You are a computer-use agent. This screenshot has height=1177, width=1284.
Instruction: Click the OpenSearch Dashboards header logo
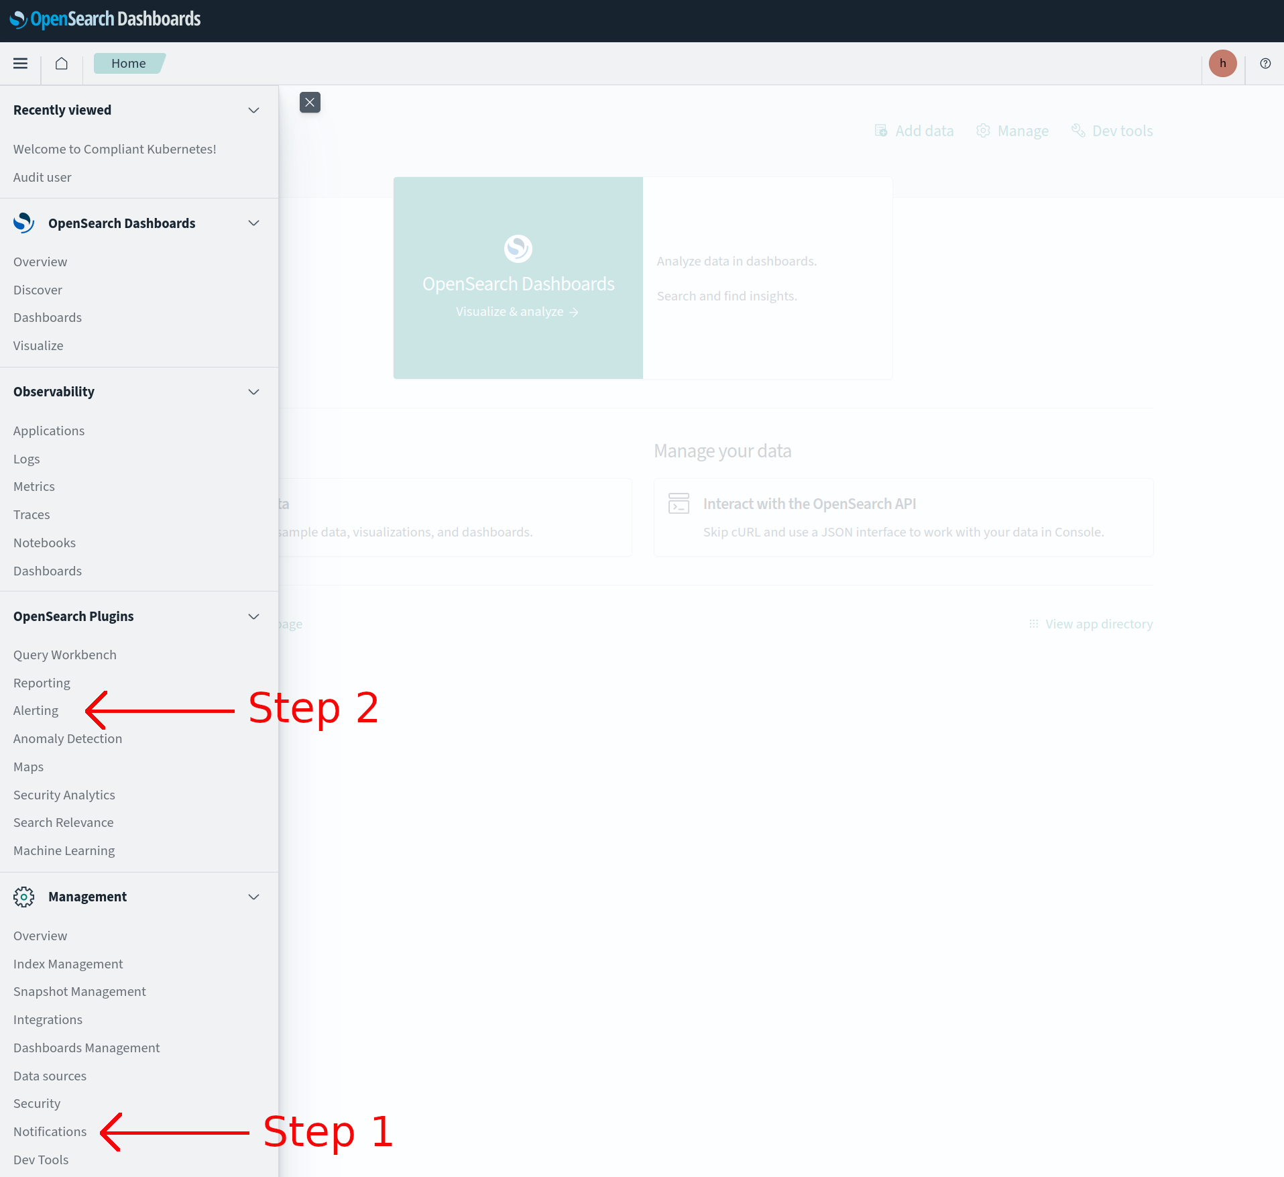(x=105, y=19)
